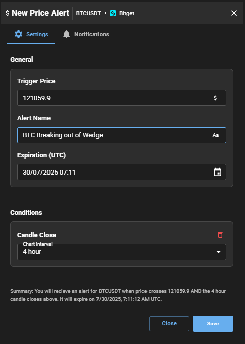Click the dollar currency symbol in Trigger Price field
Image resolution: width=245 pixels, height=344 pixels.
[x=215, y=98]
